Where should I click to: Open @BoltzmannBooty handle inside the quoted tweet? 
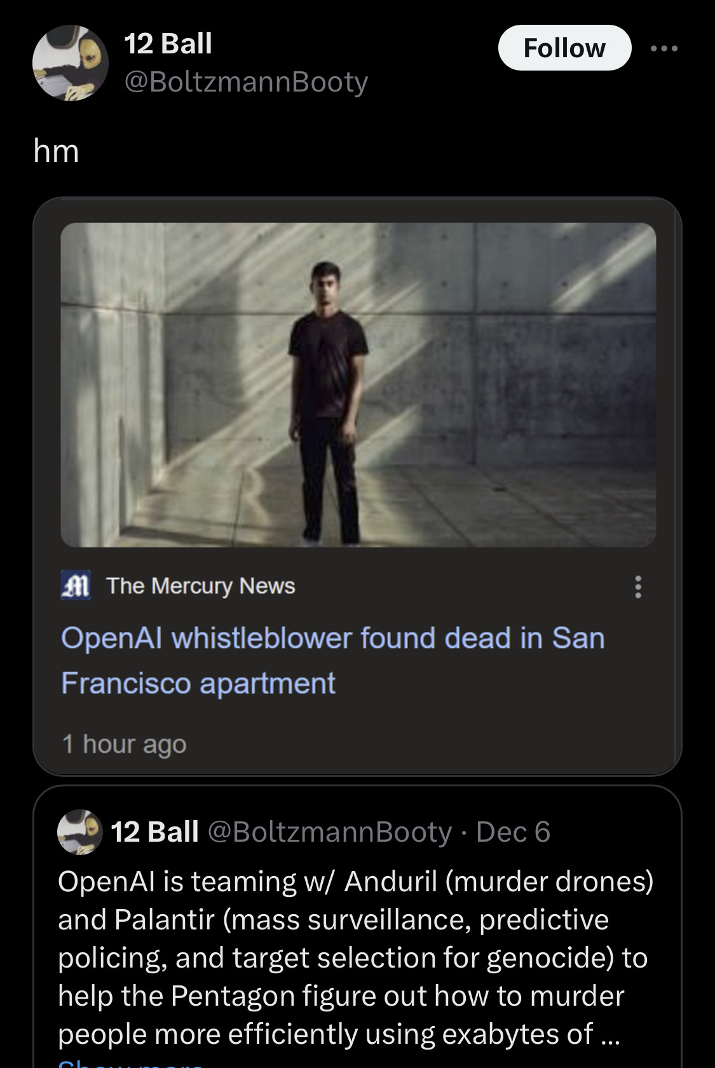(x=330, y=832)
